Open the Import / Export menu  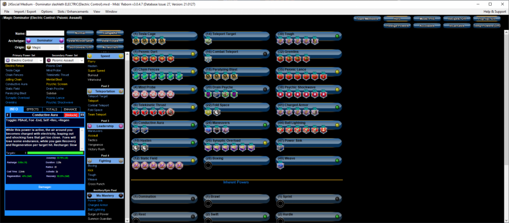point(25,11)
